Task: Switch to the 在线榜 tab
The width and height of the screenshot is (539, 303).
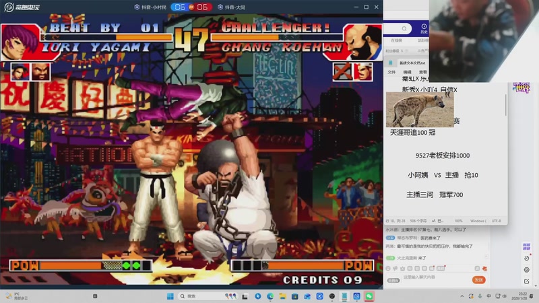Action: 396,40
